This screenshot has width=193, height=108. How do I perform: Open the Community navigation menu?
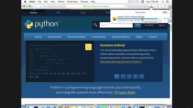pos(99,37)
